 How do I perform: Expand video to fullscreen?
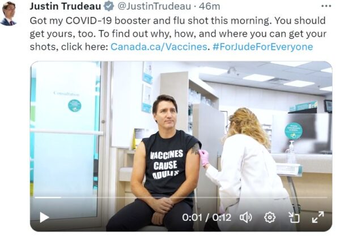[x=318, y=217]
